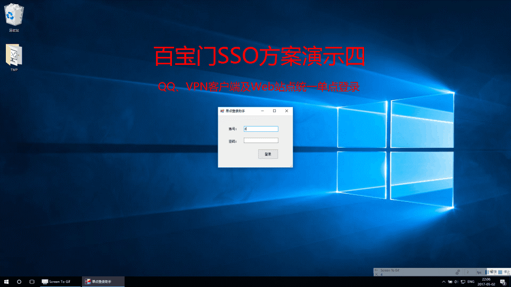Open Task View from the taskbar
The image size is (511, 287).
tap(31, 282)
